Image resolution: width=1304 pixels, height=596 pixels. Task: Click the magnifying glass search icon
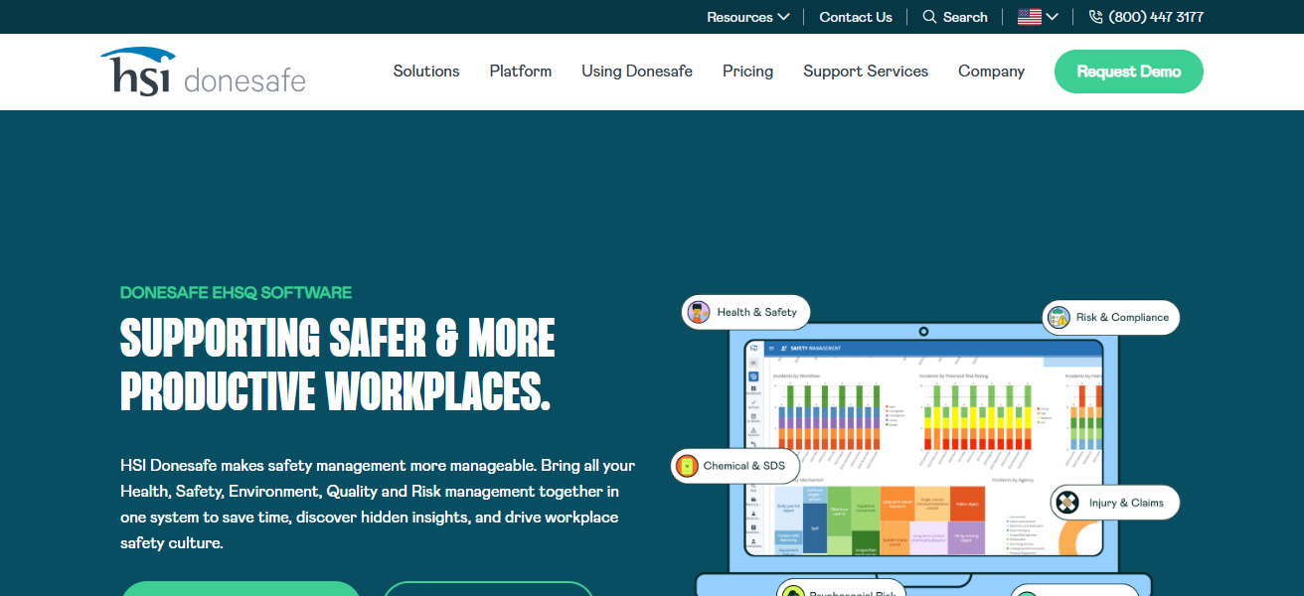929,17
